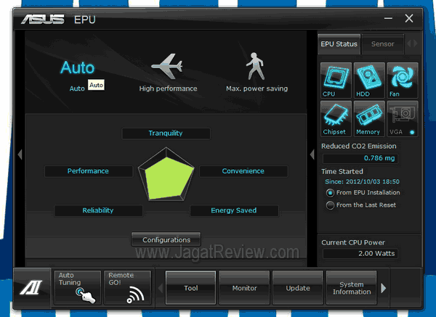Screen dimensions: 436x317
Task: Open the Configurations button
Action: pos(166,239)
